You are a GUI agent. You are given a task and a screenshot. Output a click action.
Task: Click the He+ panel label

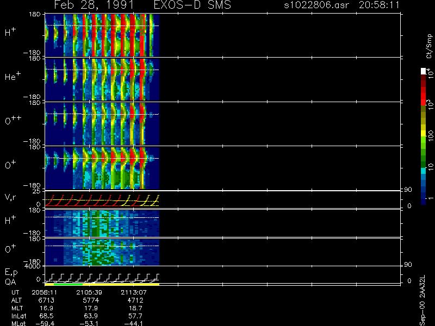pos(13,76)
